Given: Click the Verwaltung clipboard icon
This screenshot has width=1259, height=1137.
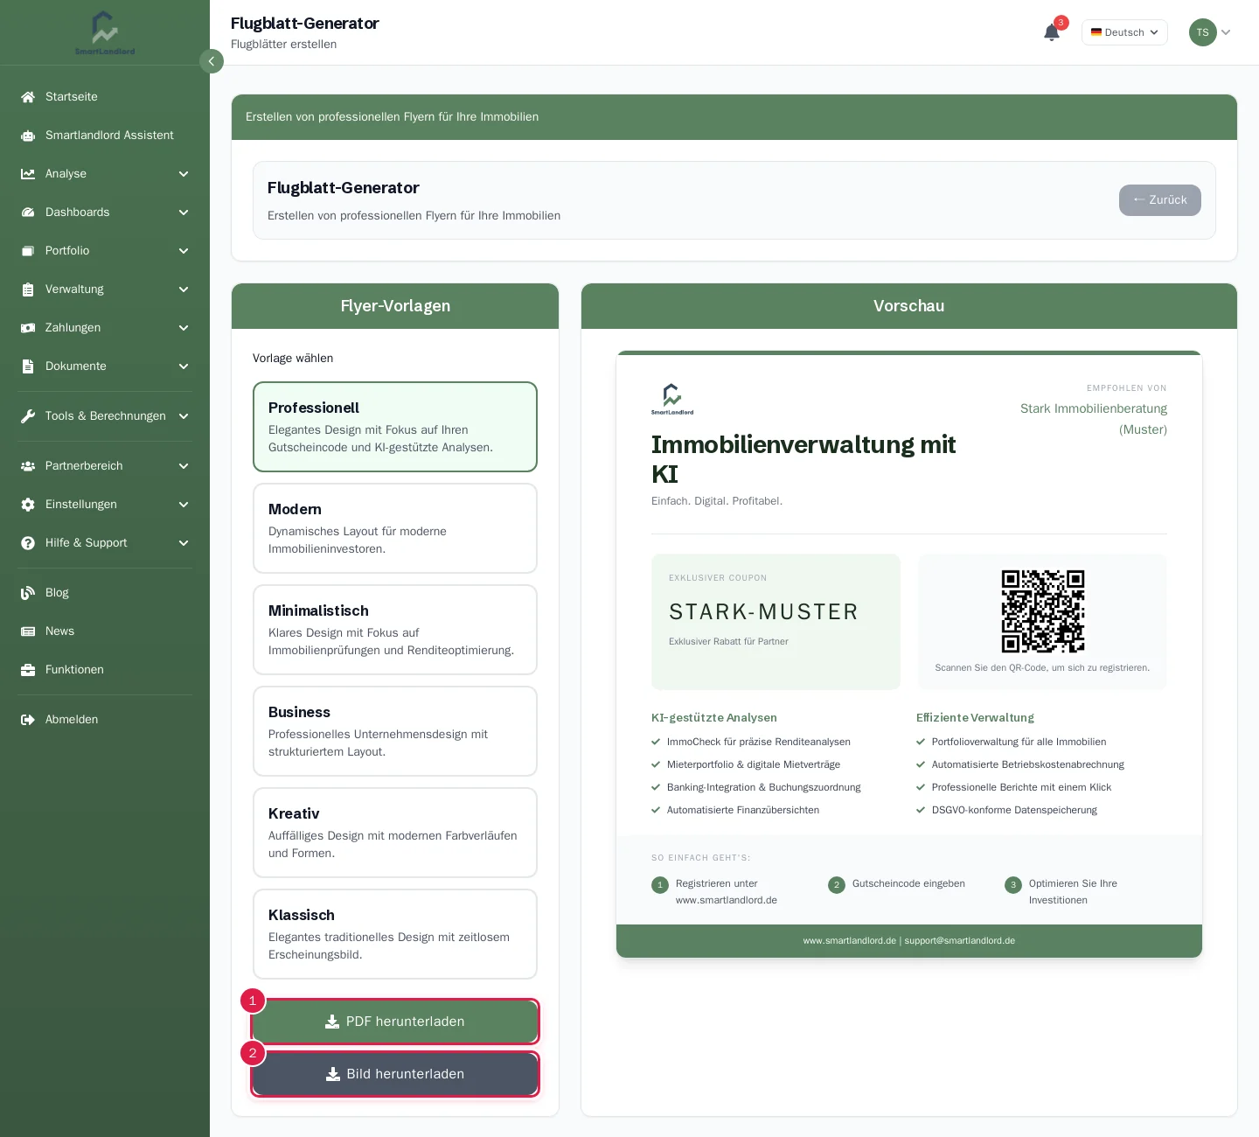Looking at the screenshot, I should pyautogui.click(x=28, y=289).
